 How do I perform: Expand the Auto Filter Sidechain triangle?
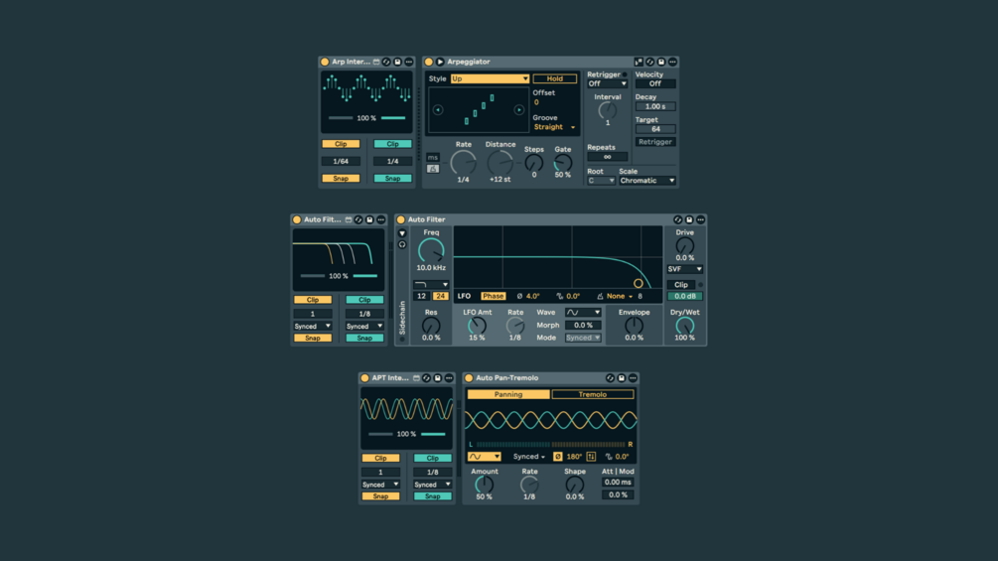coord(402,233)
